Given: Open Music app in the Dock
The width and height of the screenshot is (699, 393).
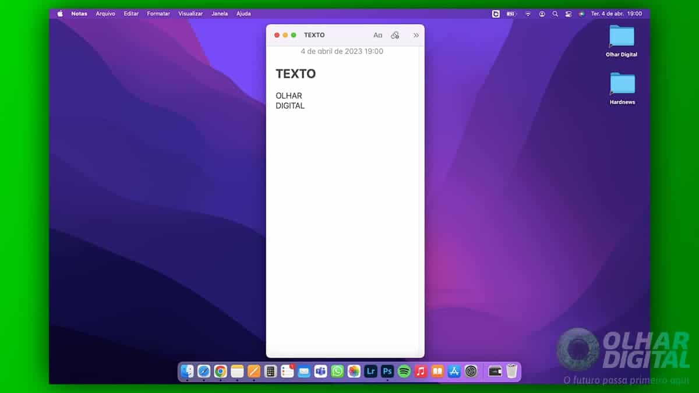Looking at the screenshot, I should [421, 371].
